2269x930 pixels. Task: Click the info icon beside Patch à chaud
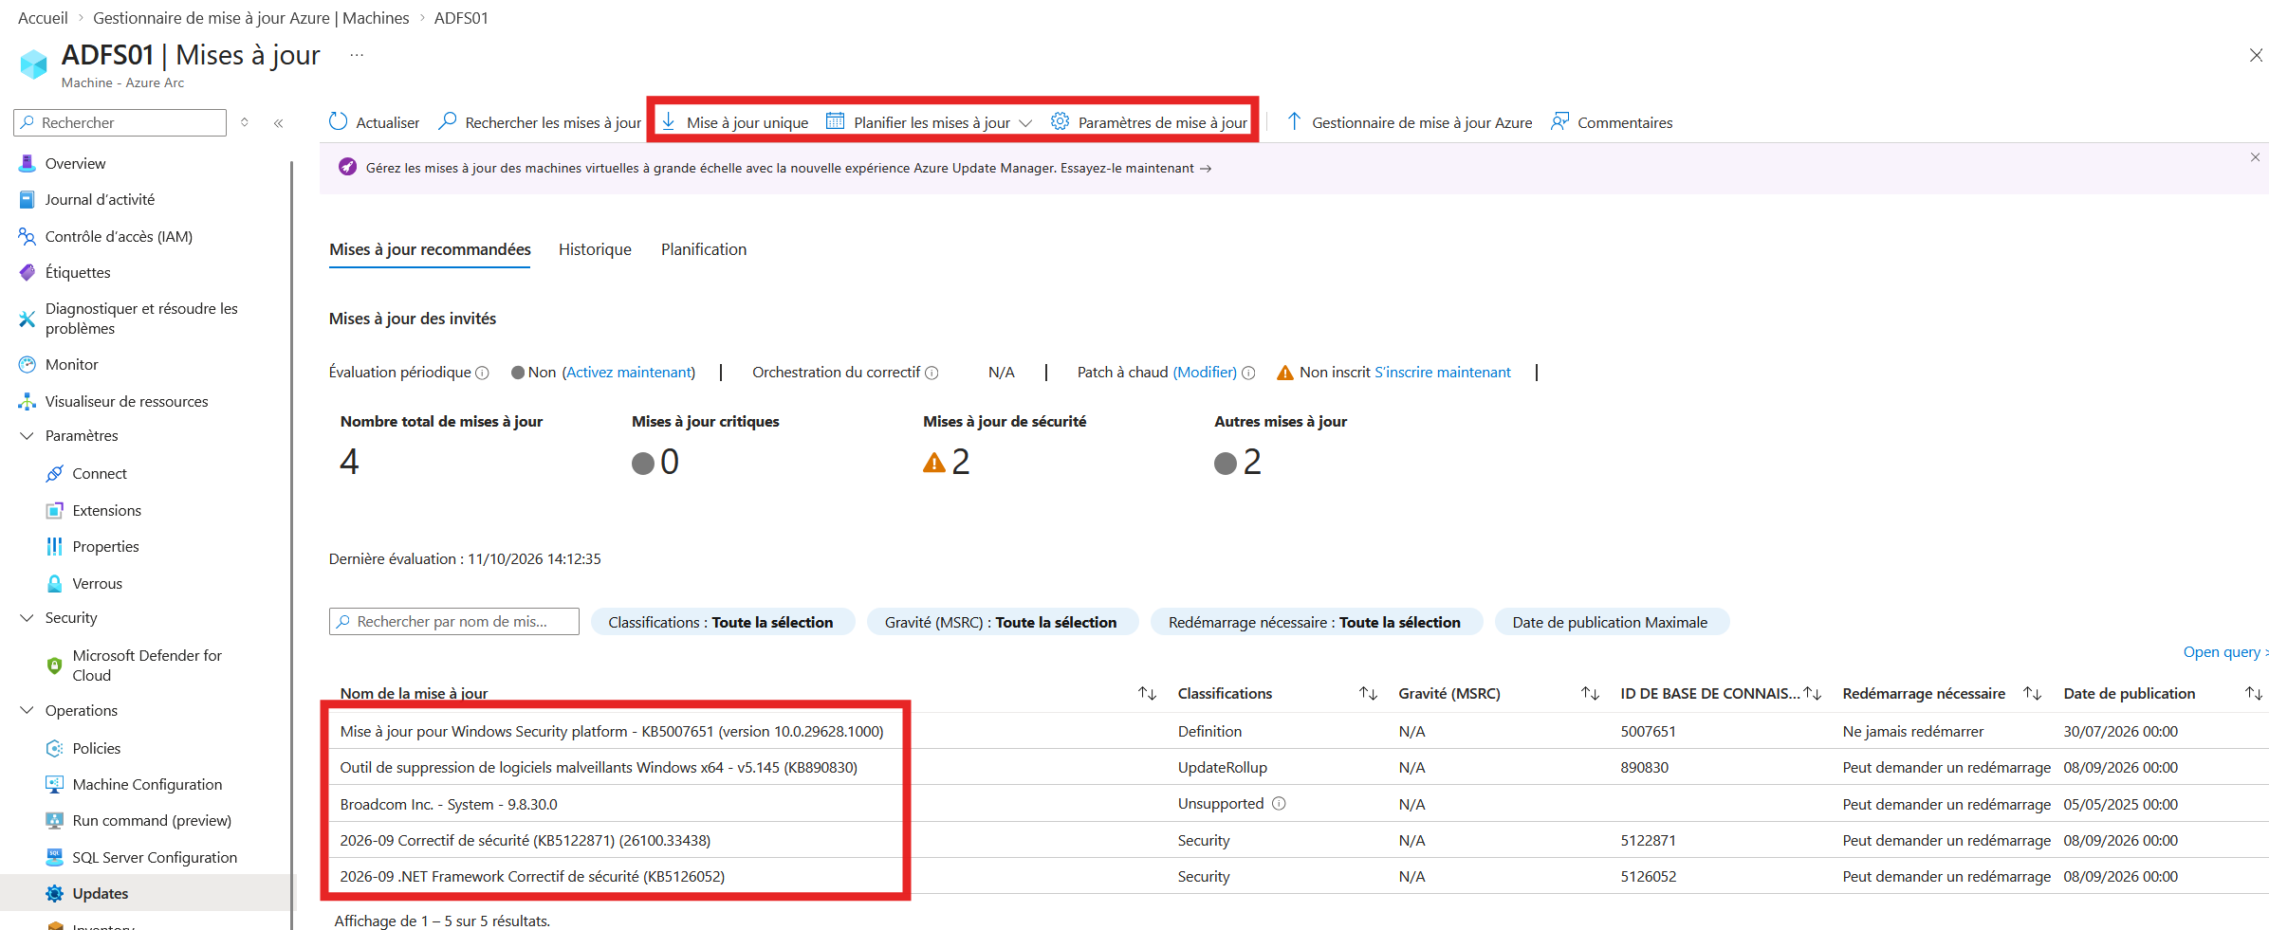[1248, 373]
